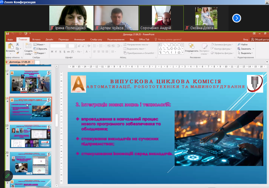
Task: Show next Zoom participants with blue arrow
Action: point(236,18)
